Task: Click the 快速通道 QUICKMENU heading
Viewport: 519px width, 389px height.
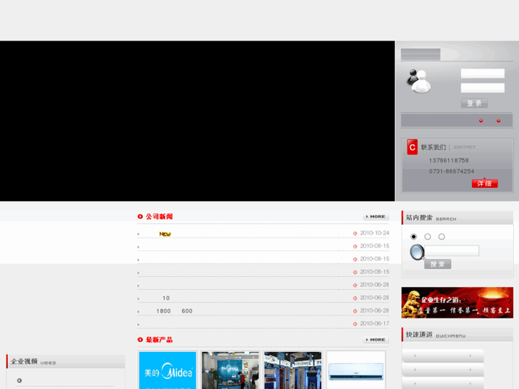Action: (x=435, y=335)
